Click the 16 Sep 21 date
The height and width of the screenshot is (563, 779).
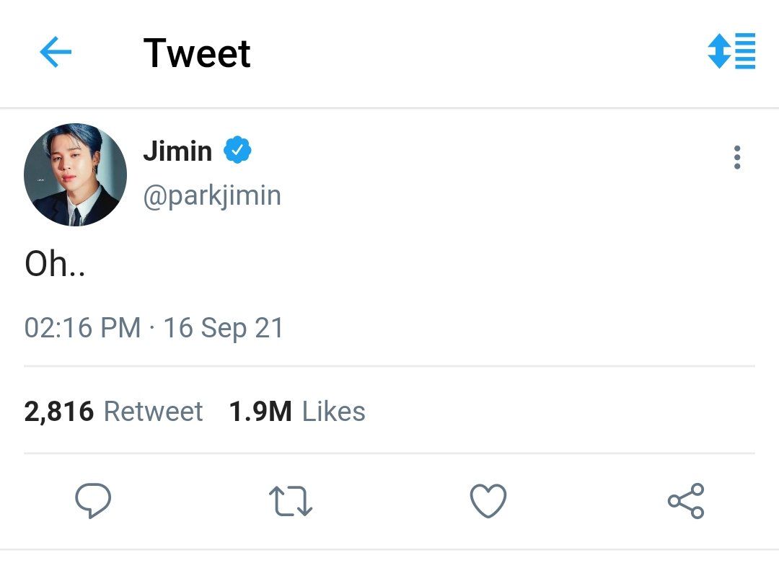[x=223, y=328]
